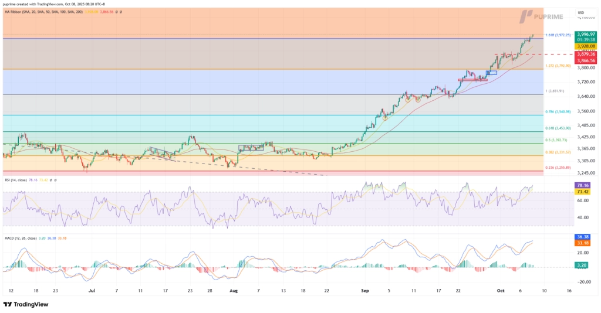
Task: Click the yellow 3,928.08 price label
Action: click(586, 46)
